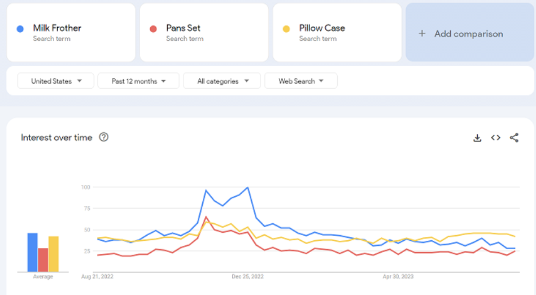Screen dimensions: 536x295
Task: Click the blue dot beside Milk Frother
Action: click(20, 28)
